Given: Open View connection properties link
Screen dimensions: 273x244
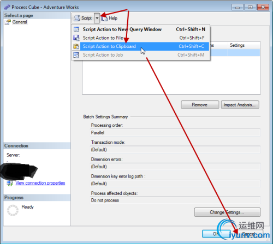Looking at the screenshot, I should point(40,183).
